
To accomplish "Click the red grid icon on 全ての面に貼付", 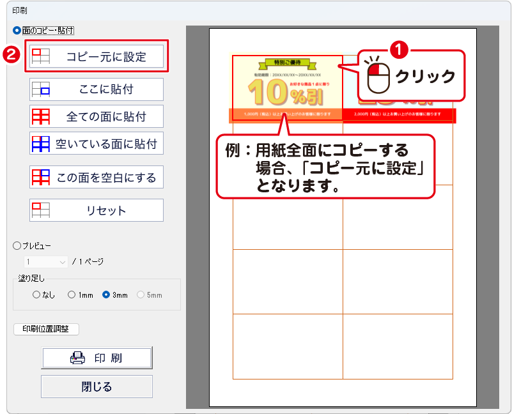I will coord(40,117).
